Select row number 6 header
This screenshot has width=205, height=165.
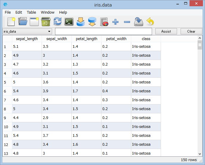coord(7,91)
